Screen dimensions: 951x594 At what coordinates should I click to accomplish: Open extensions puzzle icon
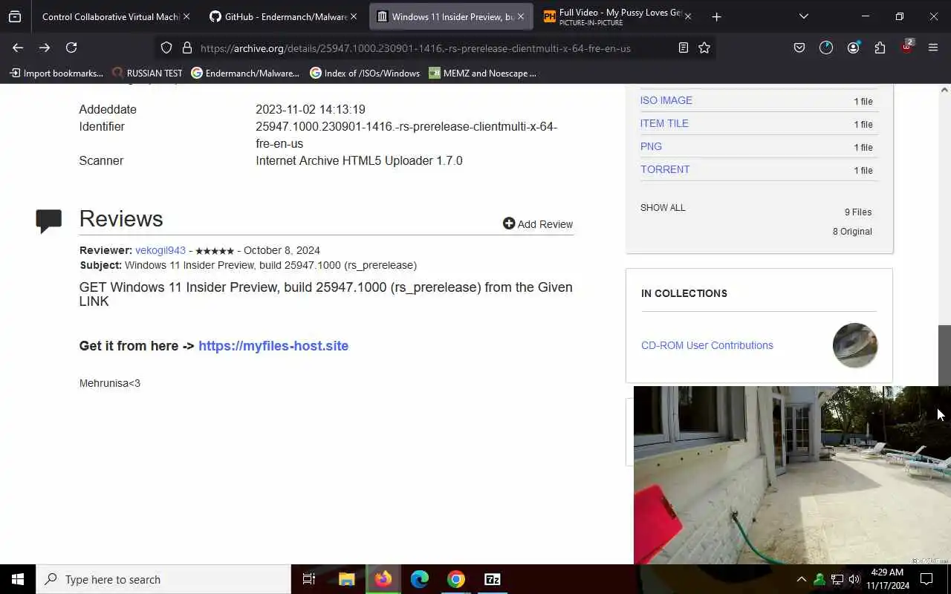880,48
